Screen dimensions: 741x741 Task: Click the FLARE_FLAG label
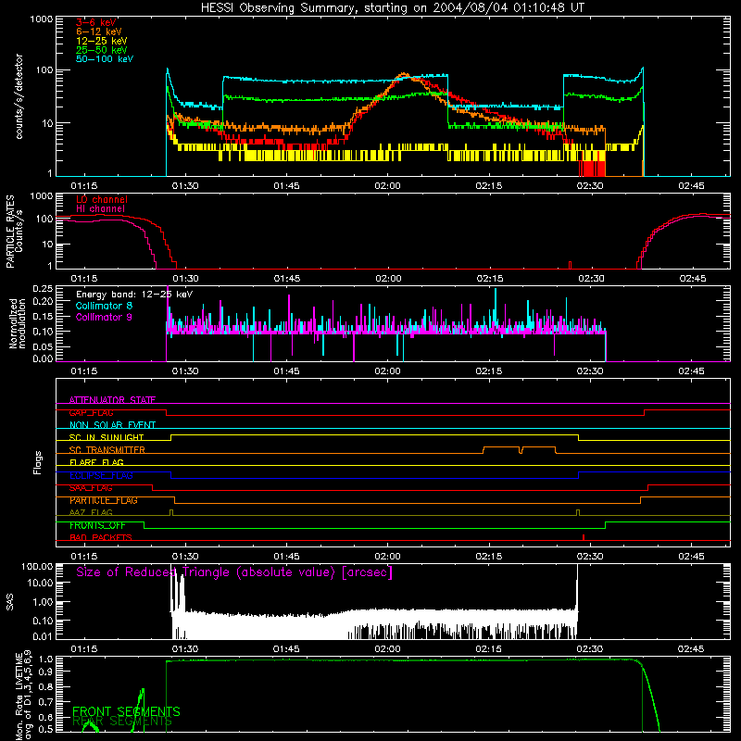[x=96, y=462]
